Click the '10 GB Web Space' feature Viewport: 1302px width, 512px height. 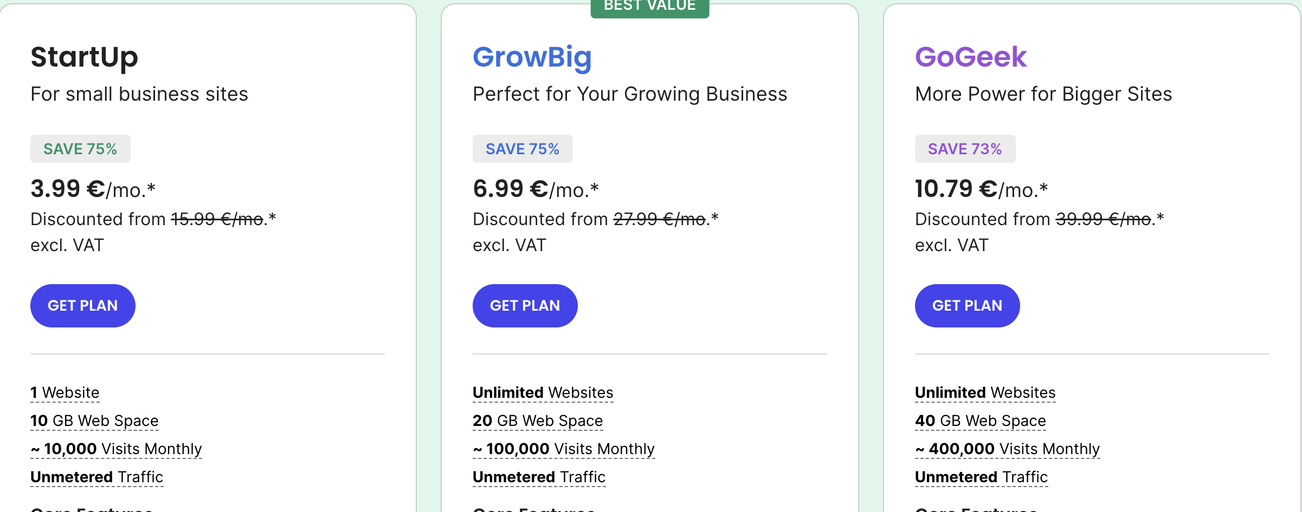94,421
